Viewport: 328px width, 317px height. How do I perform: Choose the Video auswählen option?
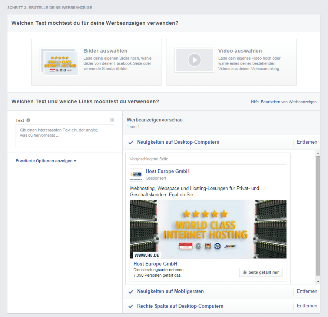tap(231, 62)
